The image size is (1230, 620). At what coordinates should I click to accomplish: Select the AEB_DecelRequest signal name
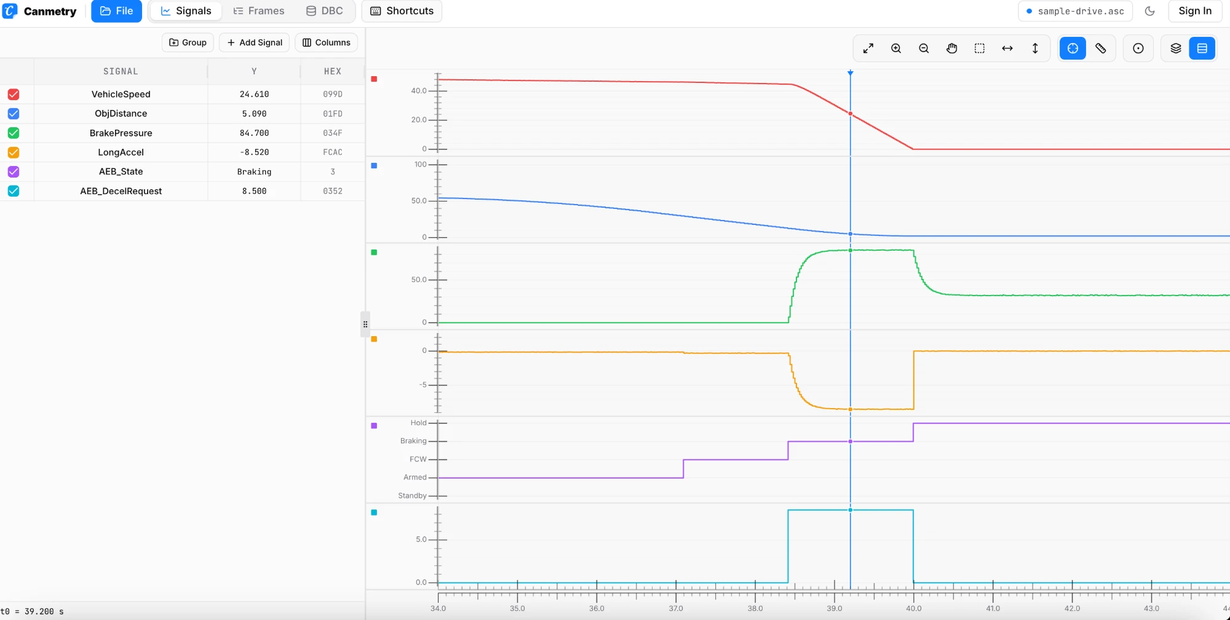tap(121, 191)
